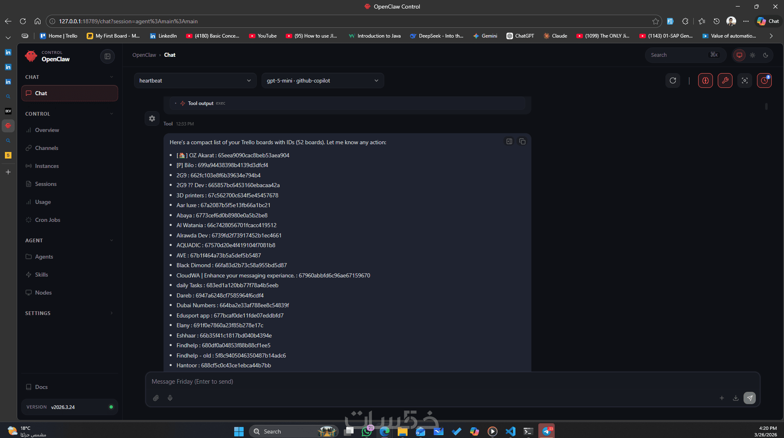Open the Nodes page
The width and height of the screenshot is (784, 438).
69,293
